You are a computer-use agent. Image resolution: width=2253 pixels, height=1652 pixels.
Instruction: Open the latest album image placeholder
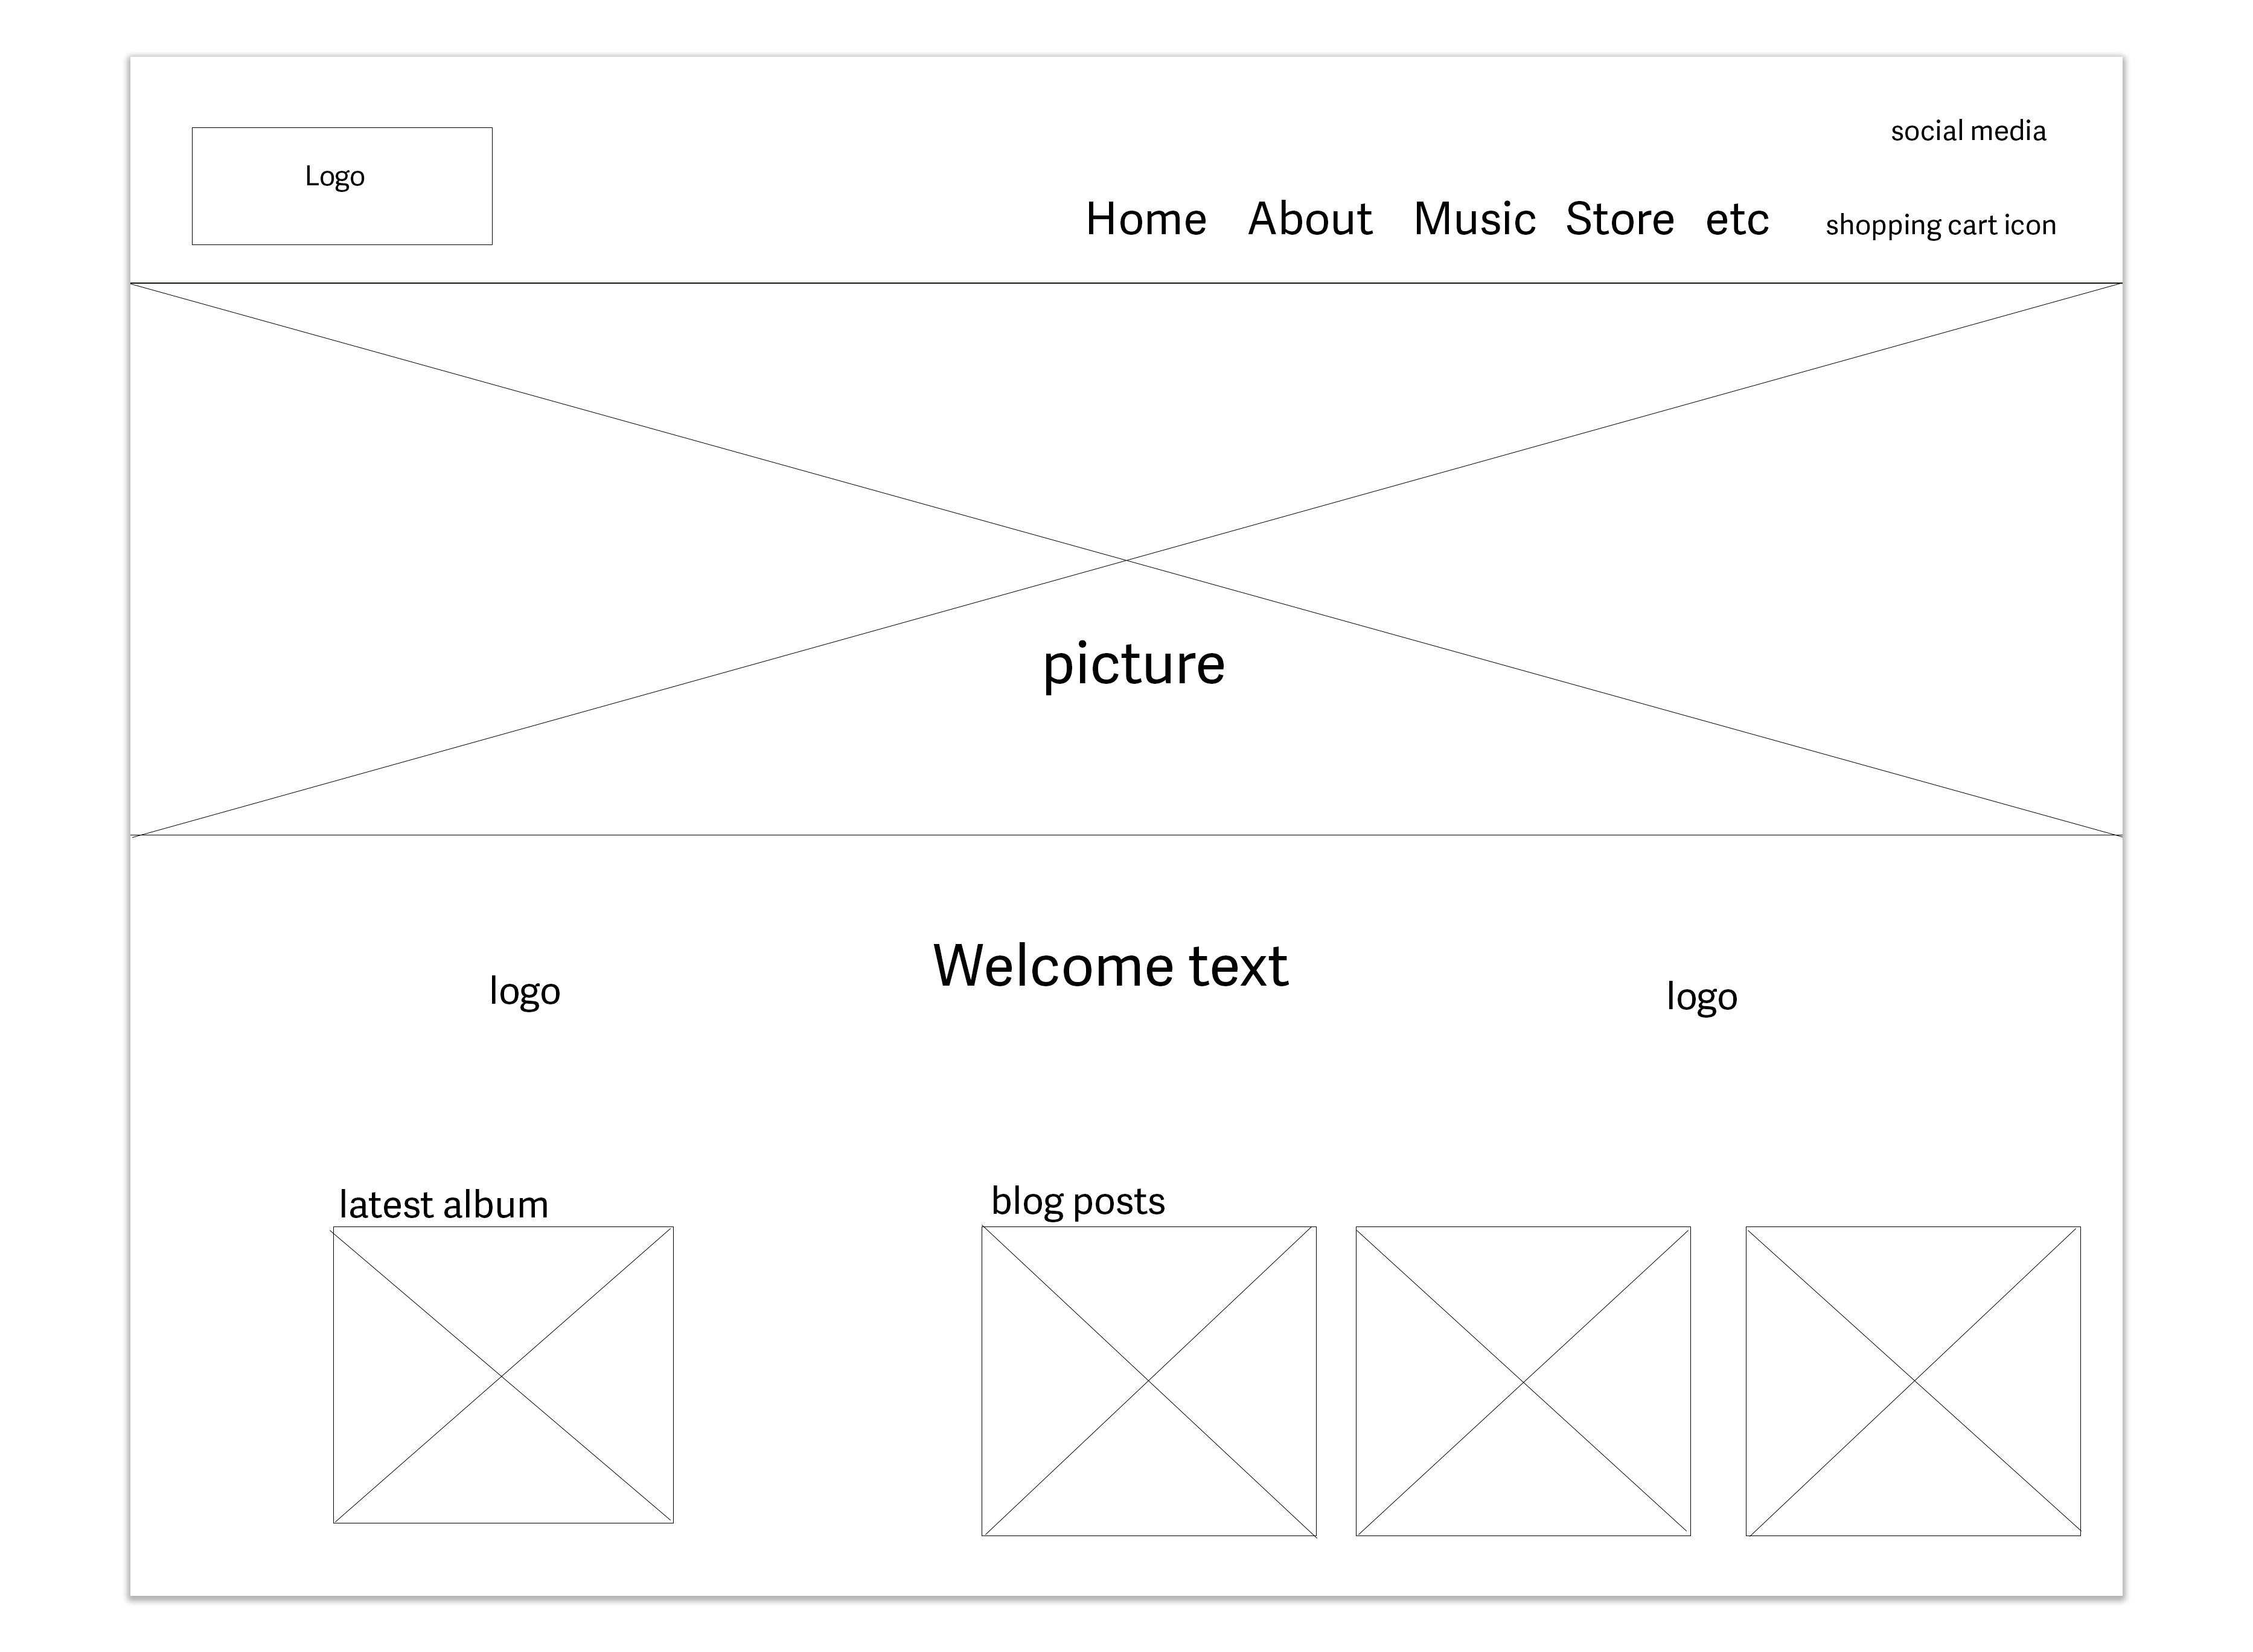coord(503,1375)
